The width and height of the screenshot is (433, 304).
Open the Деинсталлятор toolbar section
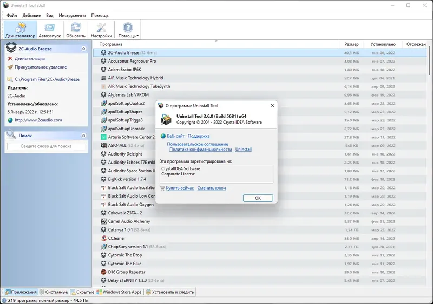coord(21,30)
